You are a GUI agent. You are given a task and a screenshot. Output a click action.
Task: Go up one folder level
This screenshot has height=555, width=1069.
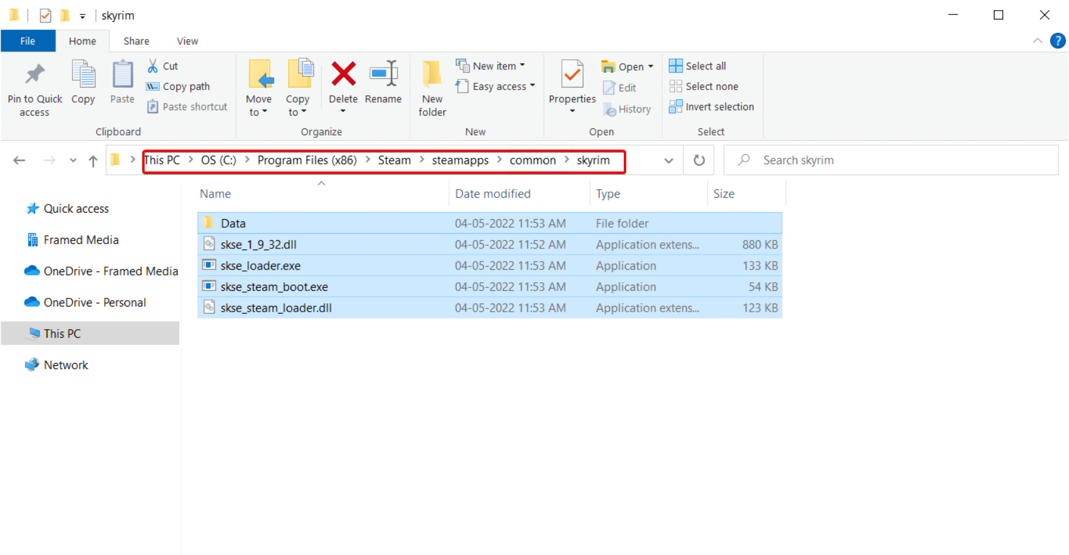tap(93, 161)
